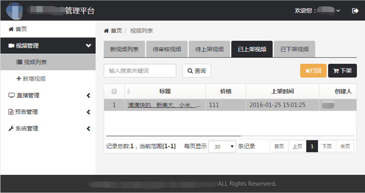365x193 pixels.
Task: Click the plus icon beside 新增视频
Action: pyautogui.click(x=19, y=79)
